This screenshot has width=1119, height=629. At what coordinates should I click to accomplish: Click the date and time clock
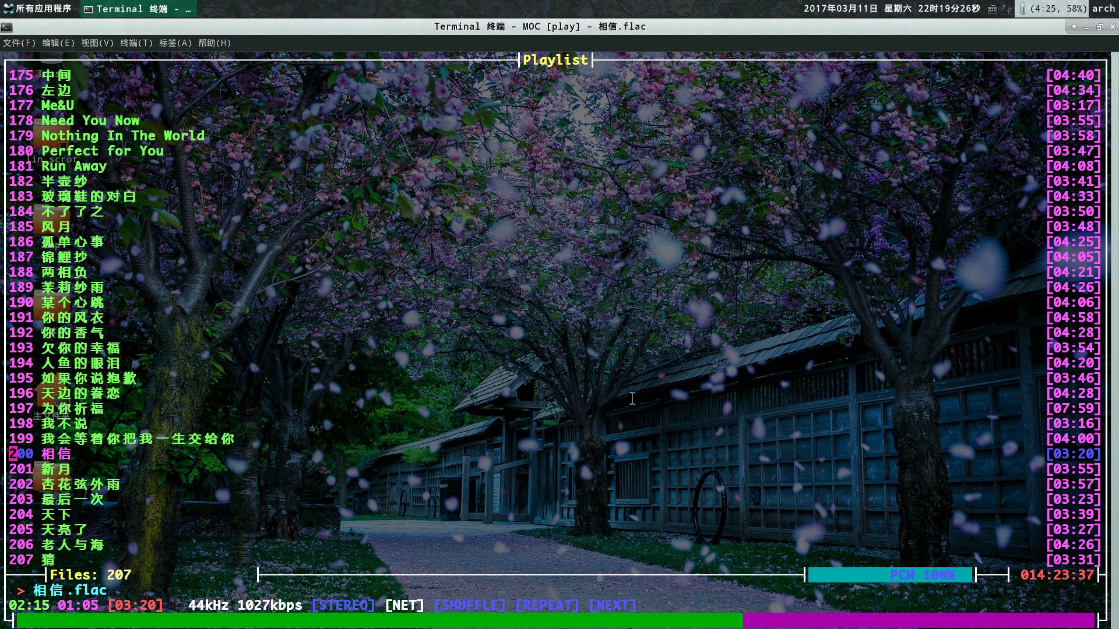pyautogui.click(x=892, y=9)
